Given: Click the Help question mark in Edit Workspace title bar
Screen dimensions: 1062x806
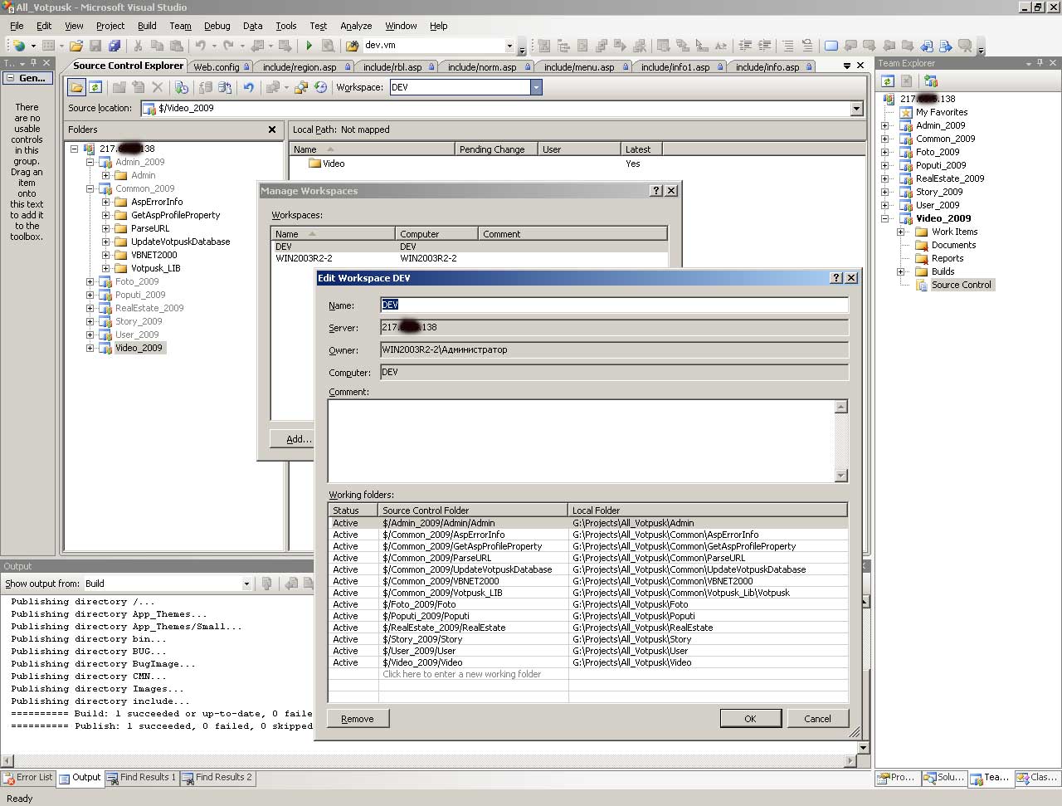Looking at the screenshot, I should point(836,278).
